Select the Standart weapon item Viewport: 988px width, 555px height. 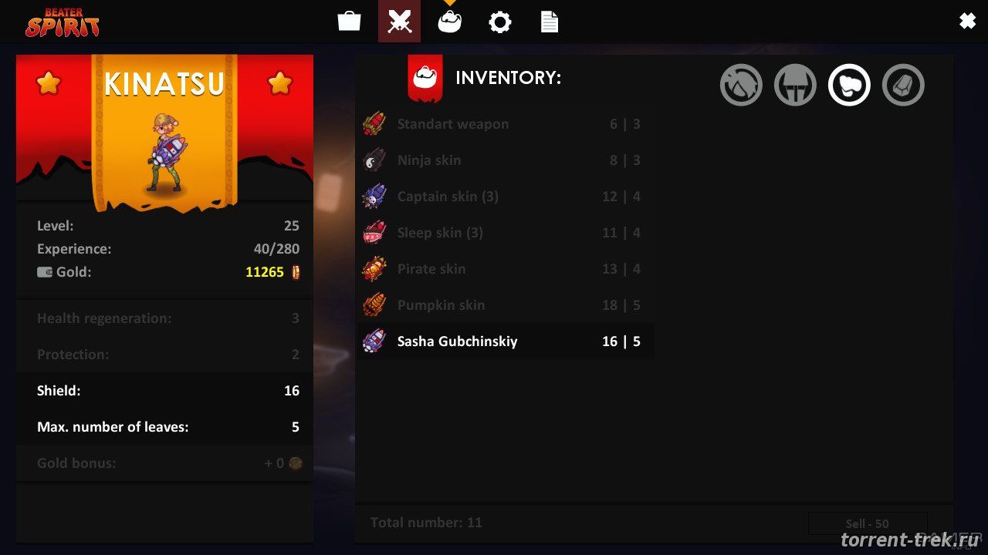[x=505, y=124]
